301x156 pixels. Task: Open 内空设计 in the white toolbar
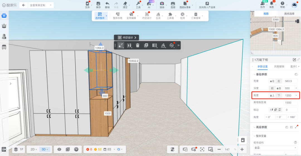click(147, 16)
